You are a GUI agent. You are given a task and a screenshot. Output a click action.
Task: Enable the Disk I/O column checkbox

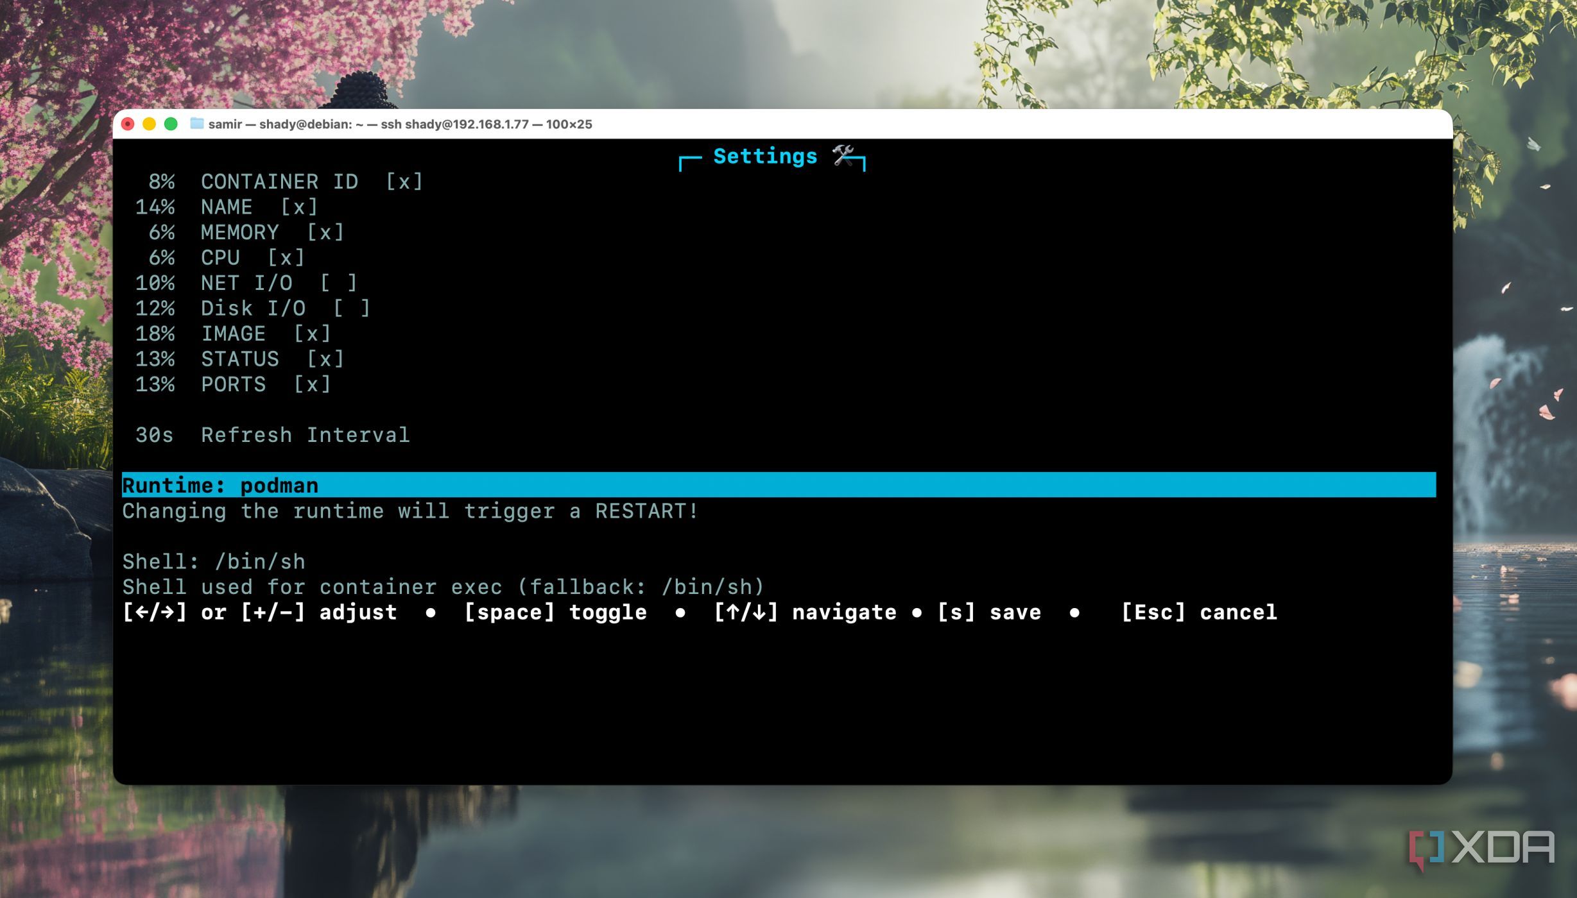click(x=352, y=309)
